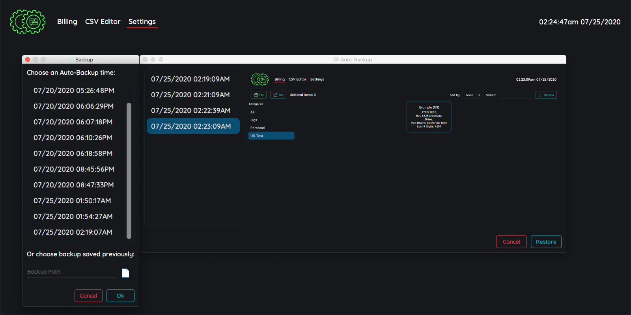Screen dimensions: 631x315
Task: Click the green gear app logo
Action: (28, 22)
